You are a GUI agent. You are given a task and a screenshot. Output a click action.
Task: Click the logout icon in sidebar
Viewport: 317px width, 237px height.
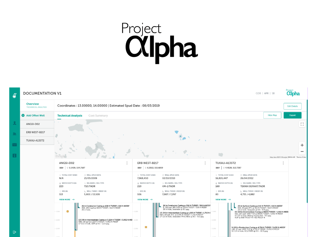(x=15, y=232)
